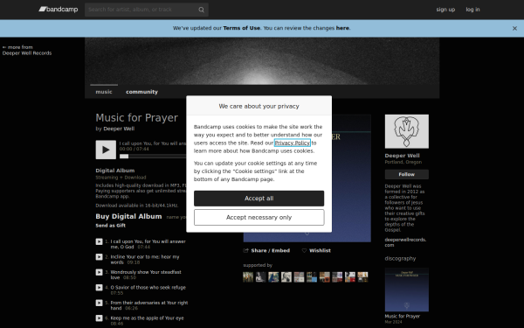524x328 pixels.
Task: Play track 1 I call upon You
Action: pos(99,241)
